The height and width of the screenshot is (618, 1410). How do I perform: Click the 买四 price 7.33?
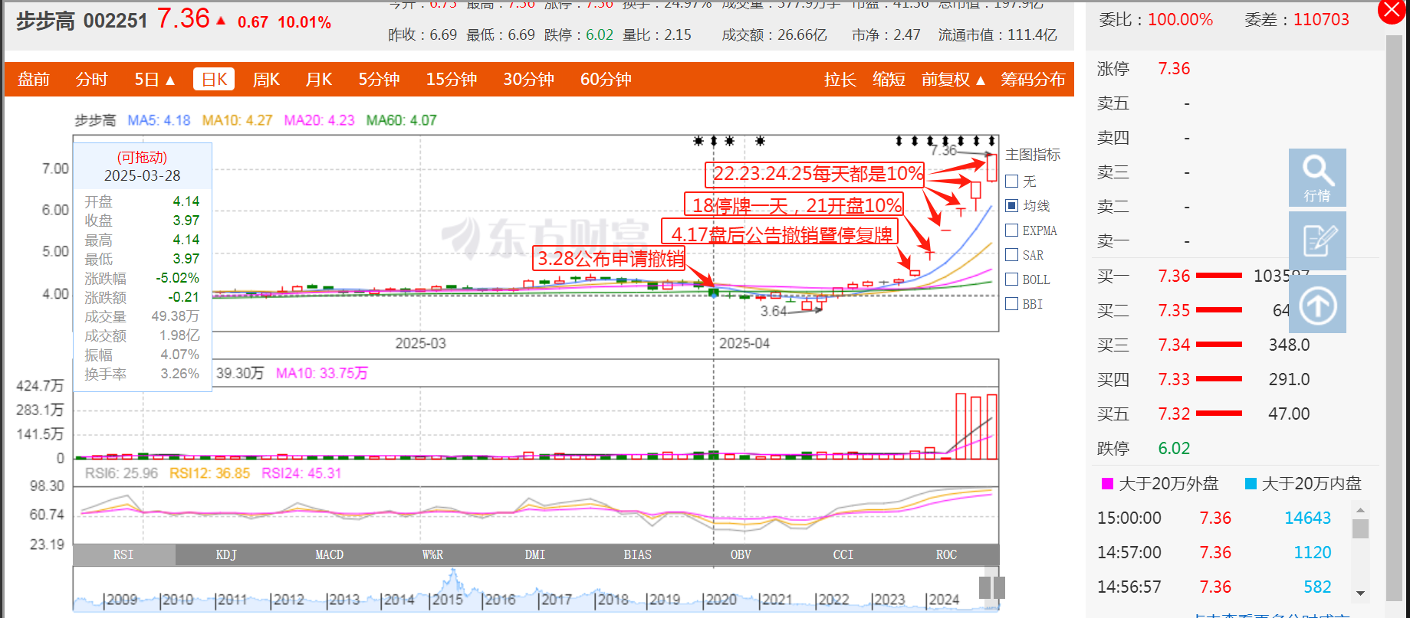tap(1174, 380)
